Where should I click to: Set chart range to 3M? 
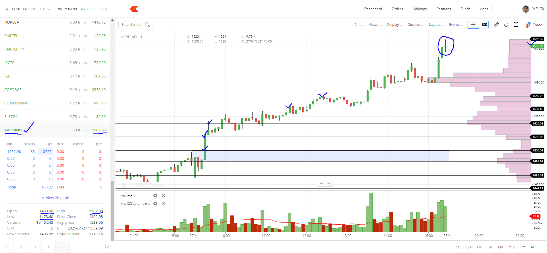(x=490, y=247)
